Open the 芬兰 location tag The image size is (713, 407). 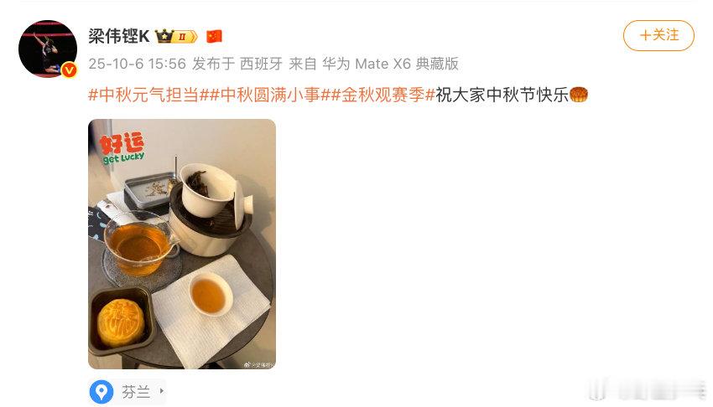pyautogui.click(x=128, y=392)
